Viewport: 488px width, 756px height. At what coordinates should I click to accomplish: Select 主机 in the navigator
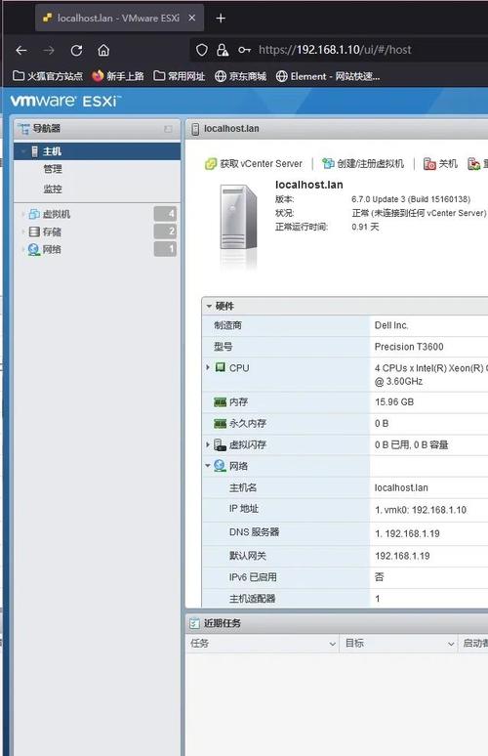point(98,151)
